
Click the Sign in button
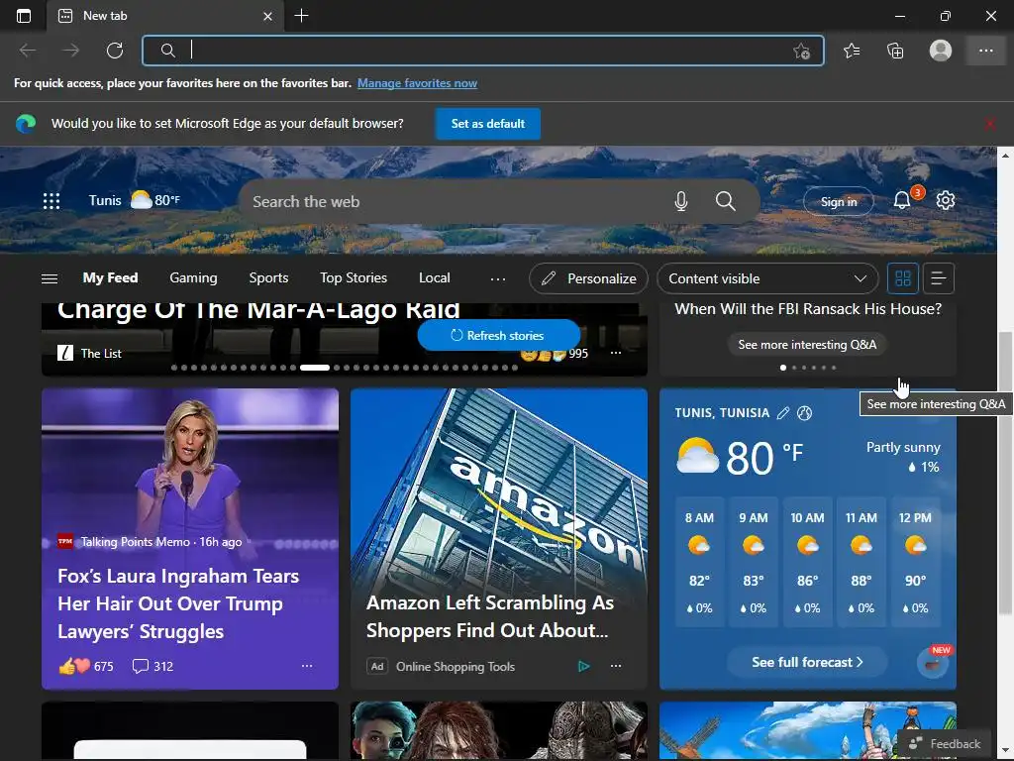point(838,201)
